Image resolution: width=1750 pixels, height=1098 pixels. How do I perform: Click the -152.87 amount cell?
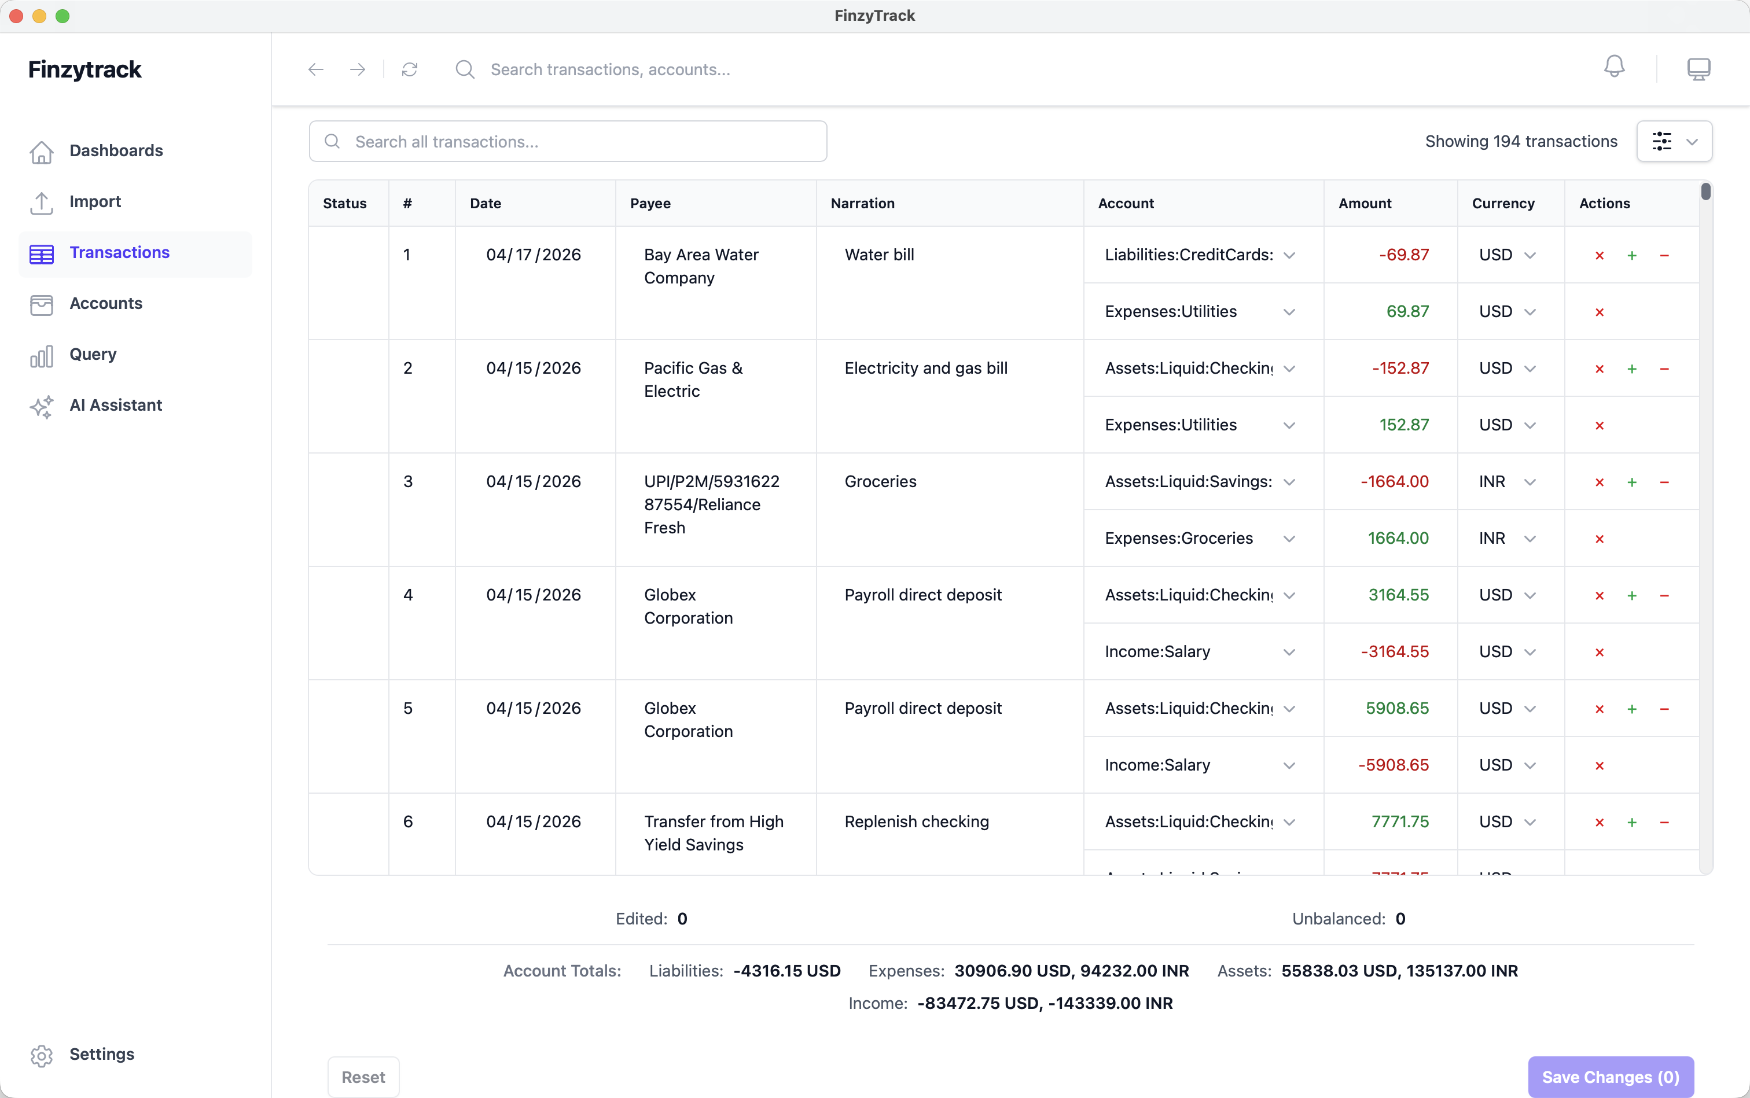click(1400, 368)
